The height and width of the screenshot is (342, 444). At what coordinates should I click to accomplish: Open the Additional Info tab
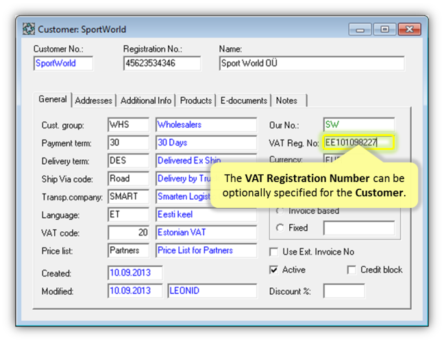[146, 101]
